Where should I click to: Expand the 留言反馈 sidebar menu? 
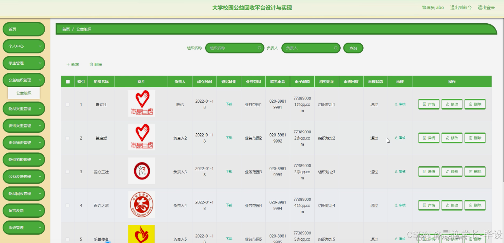[24, 210]
